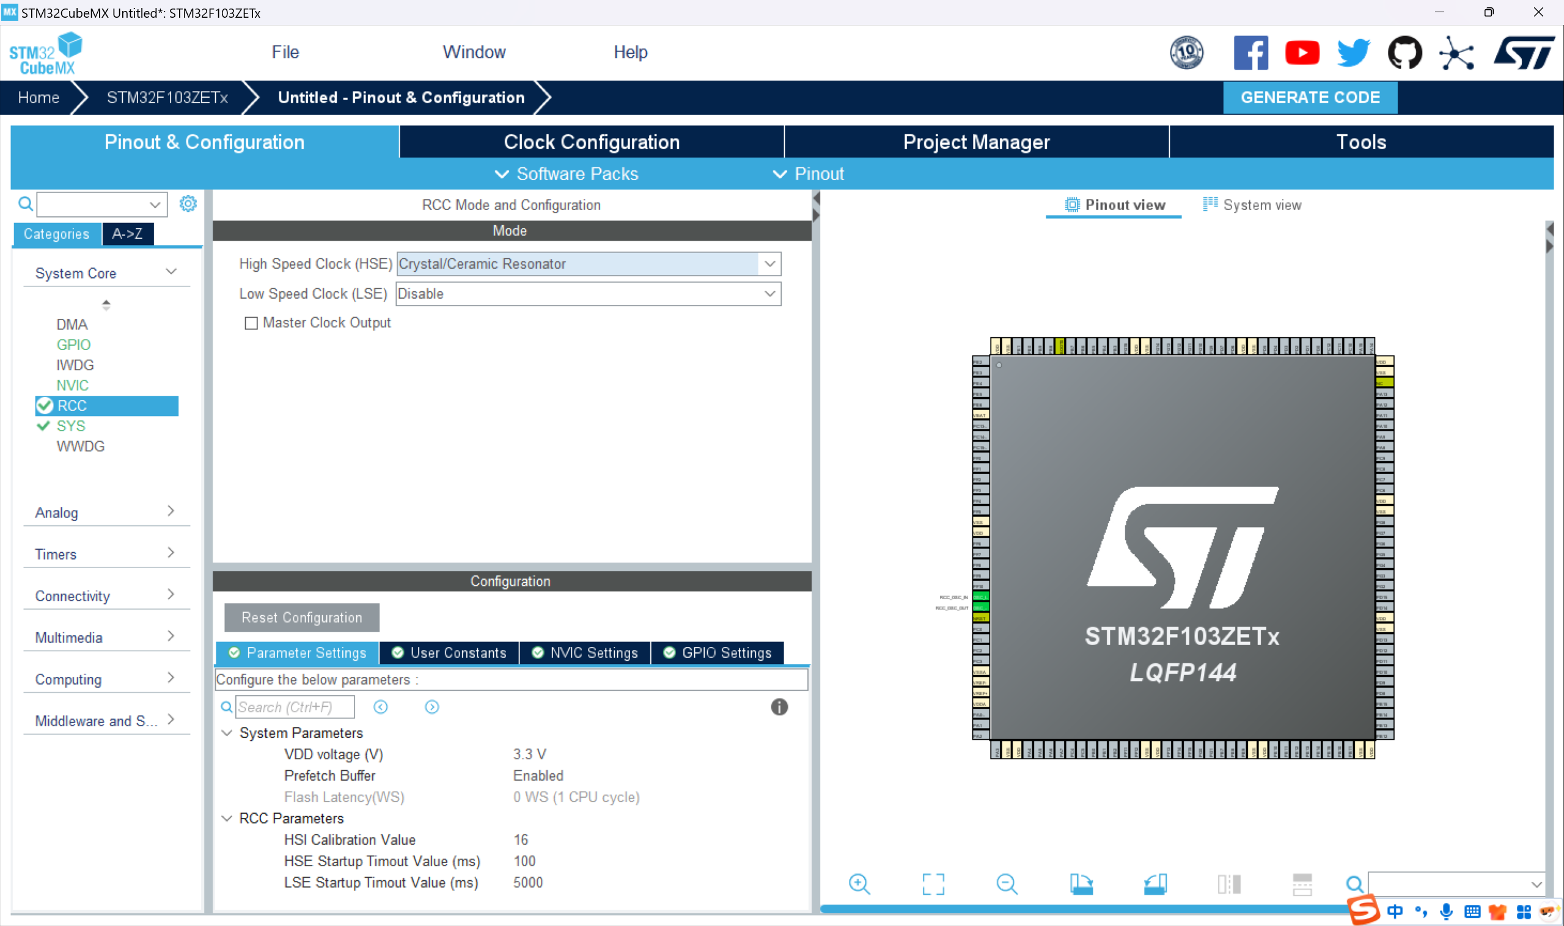1564x926 pixels.
Task: Open the GitHub icon link
Action: pos(1405,53)
